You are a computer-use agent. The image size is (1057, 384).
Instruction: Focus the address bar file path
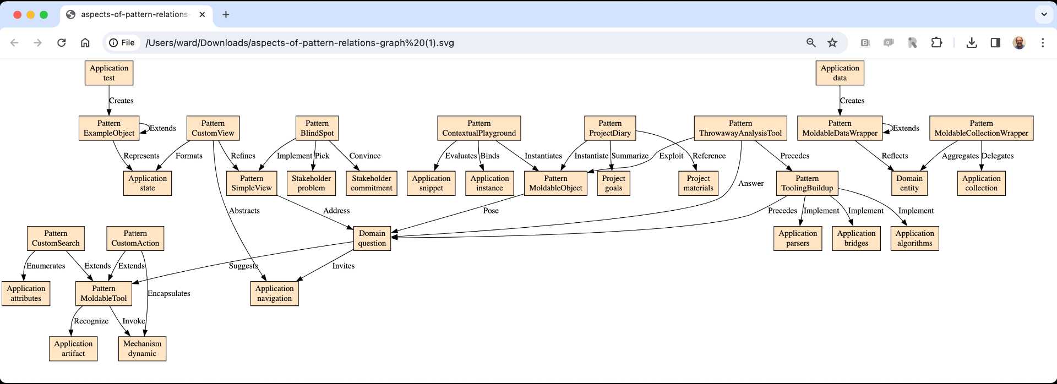point(299,42)
